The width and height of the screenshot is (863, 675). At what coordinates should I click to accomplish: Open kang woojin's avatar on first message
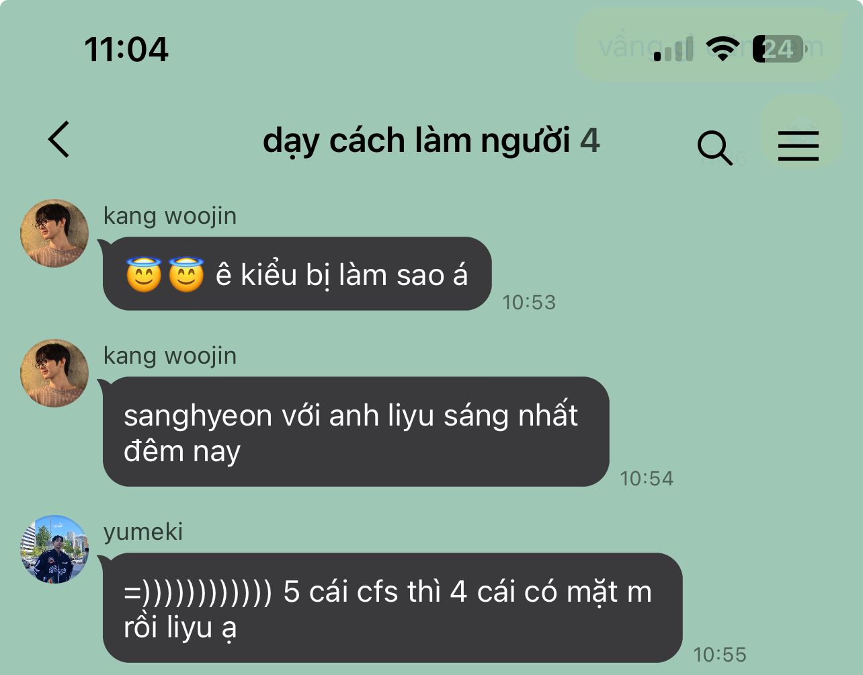coord(54,233)
